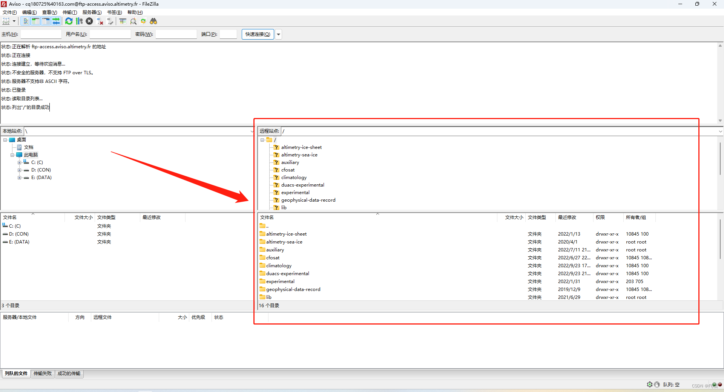Select the experimental folder in remote list

click(x=280, y=282)
